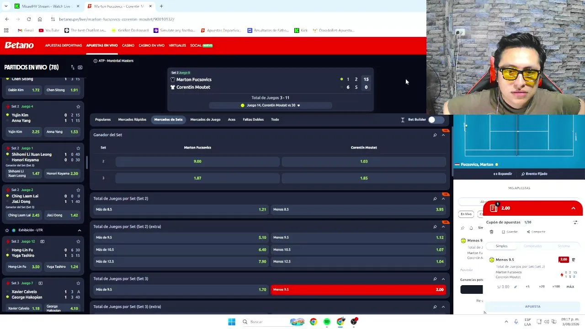Favorite the Exhibición - UTR league
The width and height of the screenshot is (585, 329).
(7, 230)
